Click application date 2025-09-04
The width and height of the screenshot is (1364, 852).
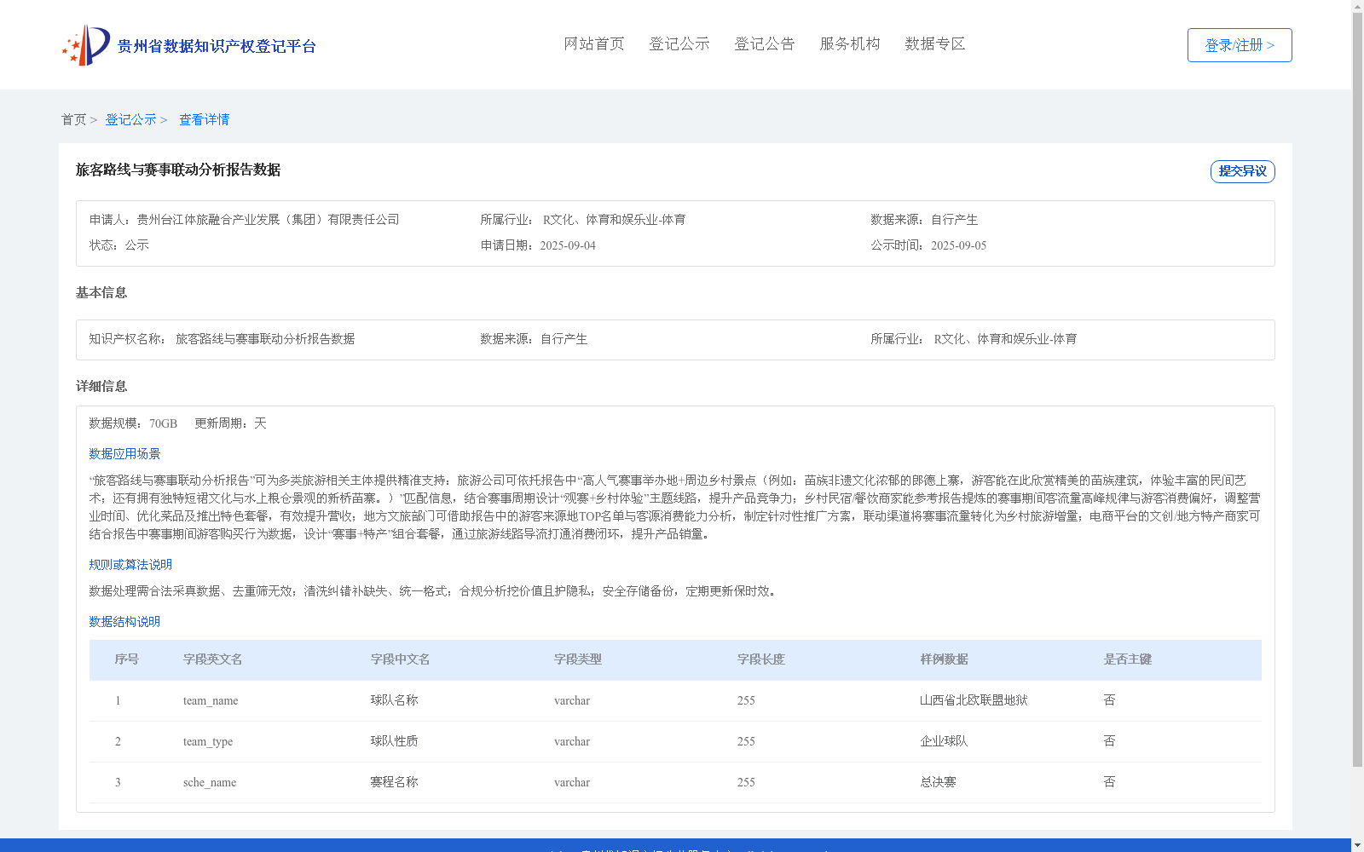click(x=568, y=245)
